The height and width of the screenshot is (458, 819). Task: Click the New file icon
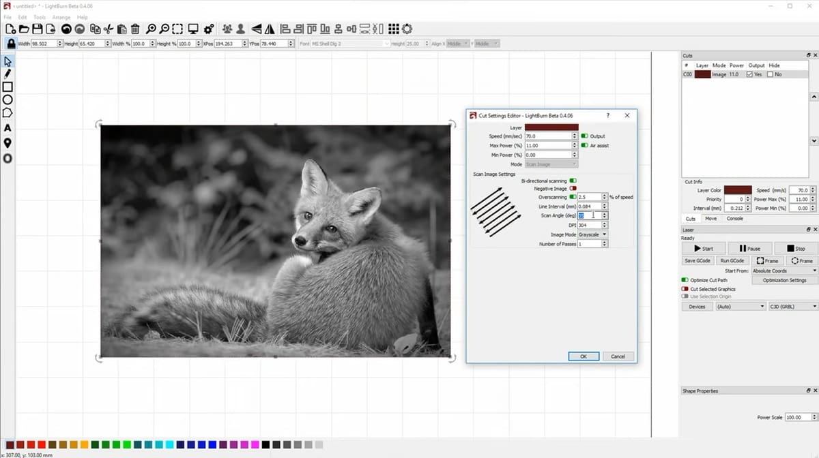11,29
